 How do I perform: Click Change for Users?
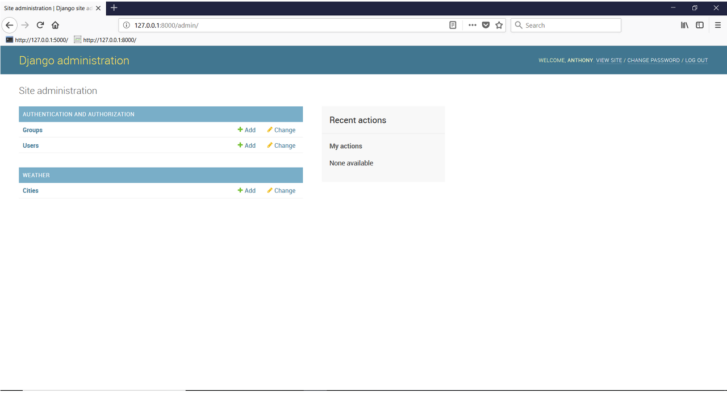[281, 145]
